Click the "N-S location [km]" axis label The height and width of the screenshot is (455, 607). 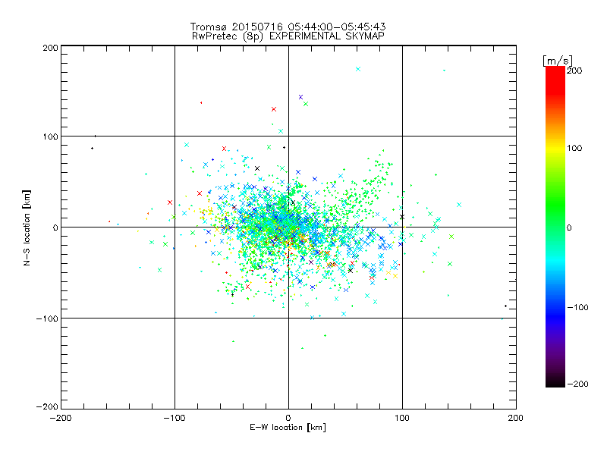pyautogui.click(x=27, y=227)
